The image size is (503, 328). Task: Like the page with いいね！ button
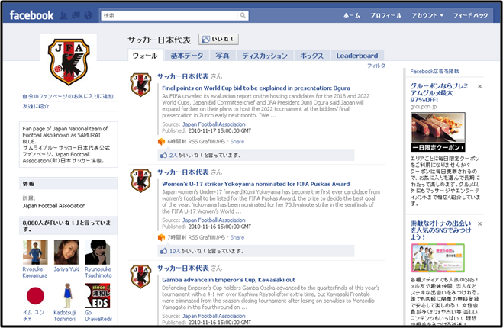pyautogui.click(x=218, y=39)
